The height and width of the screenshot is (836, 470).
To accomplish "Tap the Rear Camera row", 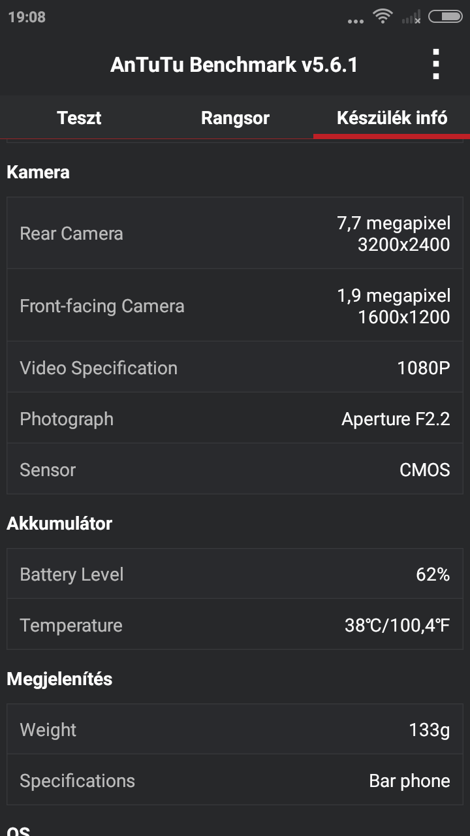I will pyautogui.click(x=235, y=233).
